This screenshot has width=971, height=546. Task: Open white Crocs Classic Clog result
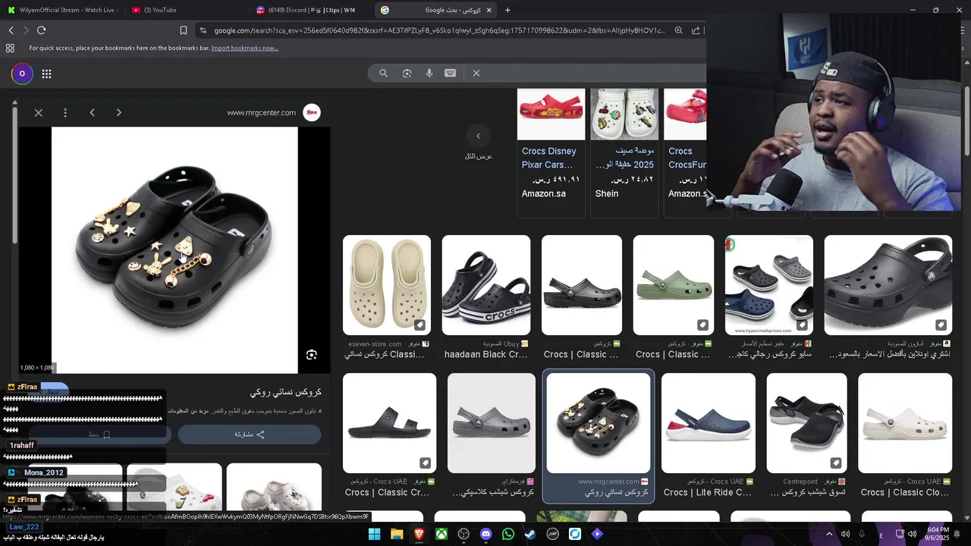[x=905, y=423]
